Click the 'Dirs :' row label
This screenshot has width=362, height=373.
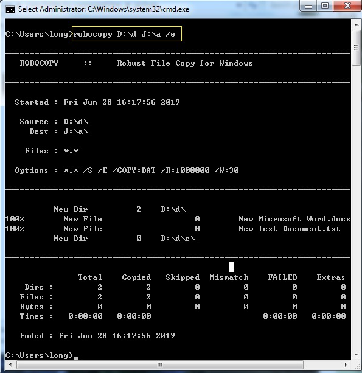39,287
